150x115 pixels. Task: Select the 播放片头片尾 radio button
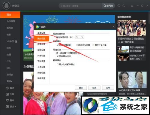pos(93,45)
